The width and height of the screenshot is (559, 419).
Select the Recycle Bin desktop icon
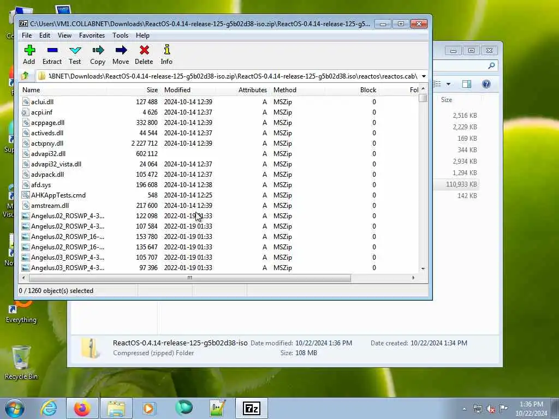pyautogui.click(x=21, y=363)
